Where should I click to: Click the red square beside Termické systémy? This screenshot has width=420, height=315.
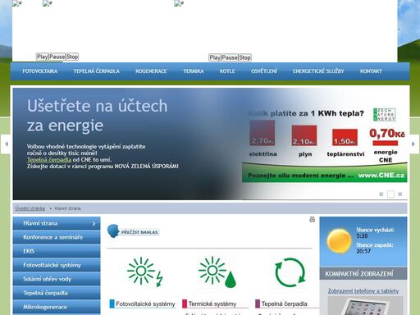(x=185, y=304)
